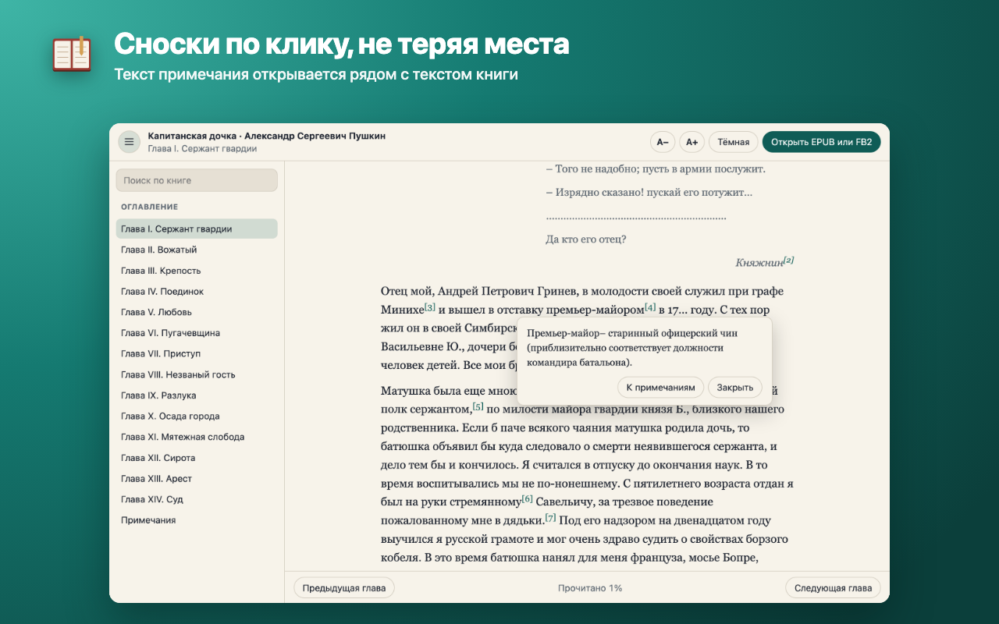Toggle the sidebar with the hamburger menu icon
This screenshot has height=624, width=999.
pos(129,142)
